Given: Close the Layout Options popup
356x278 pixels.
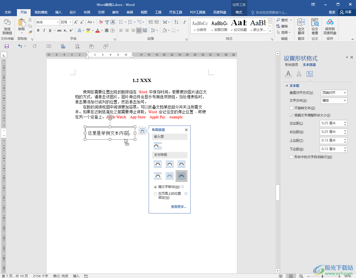Looking at the screenshot, I should point(186,130).
